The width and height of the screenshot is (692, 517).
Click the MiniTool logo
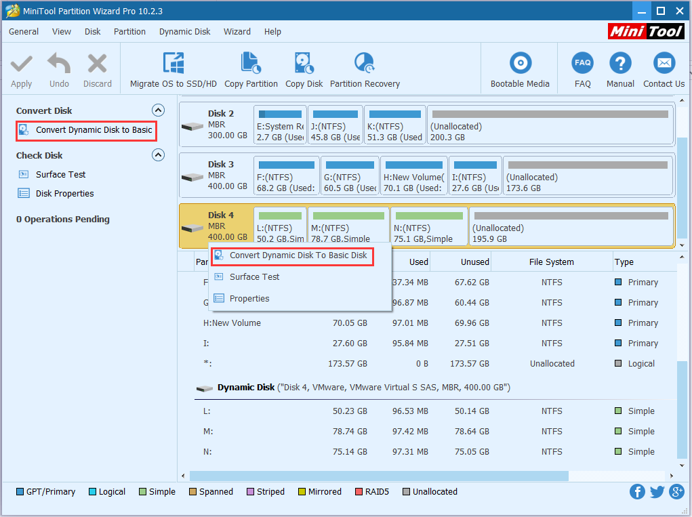(x=646, y=31)
